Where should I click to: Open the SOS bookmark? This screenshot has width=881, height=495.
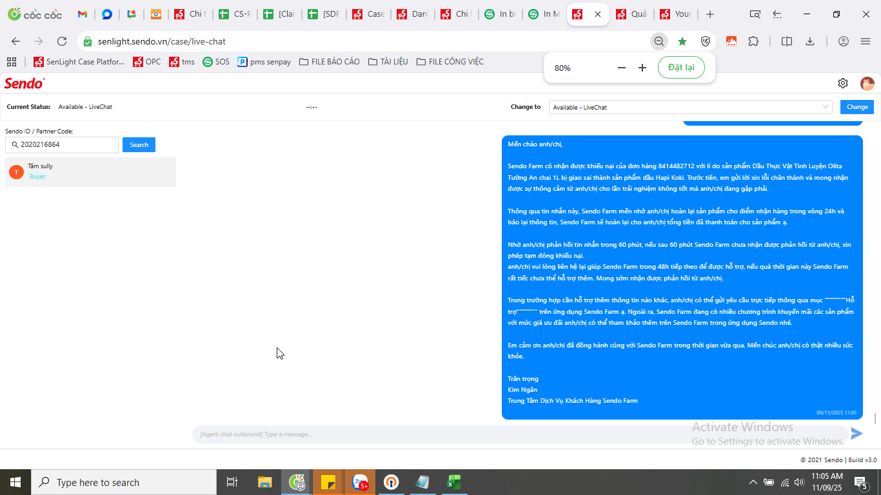pyautogui.click(x=216, y=62)
